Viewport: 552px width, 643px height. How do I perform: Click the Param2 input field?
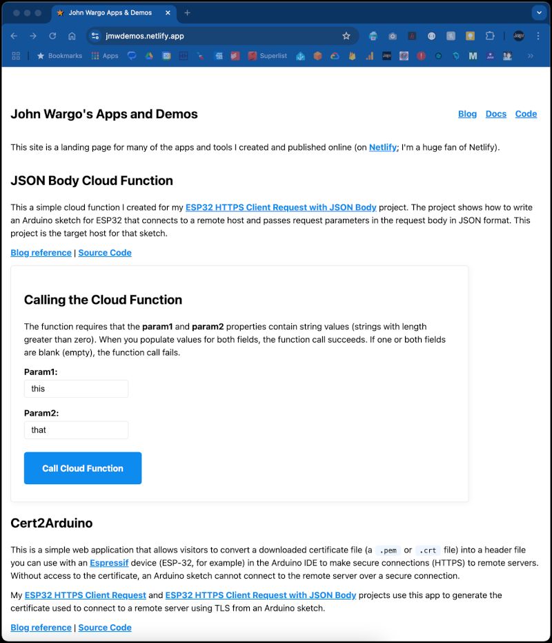(x=76, y=430)
